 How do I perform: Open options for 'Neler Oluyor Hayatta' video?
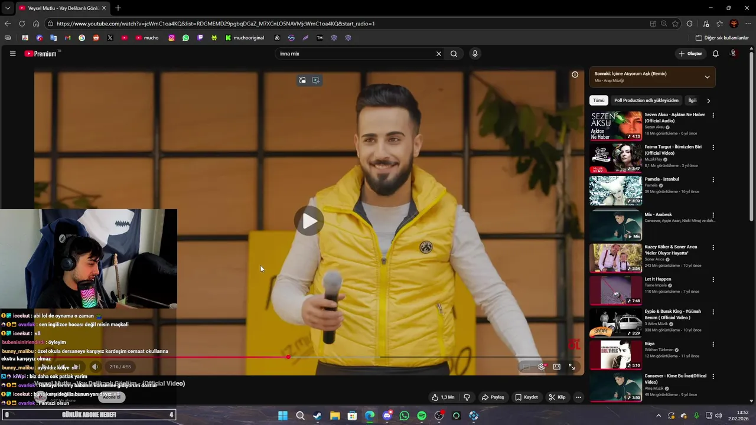(713, 247)
